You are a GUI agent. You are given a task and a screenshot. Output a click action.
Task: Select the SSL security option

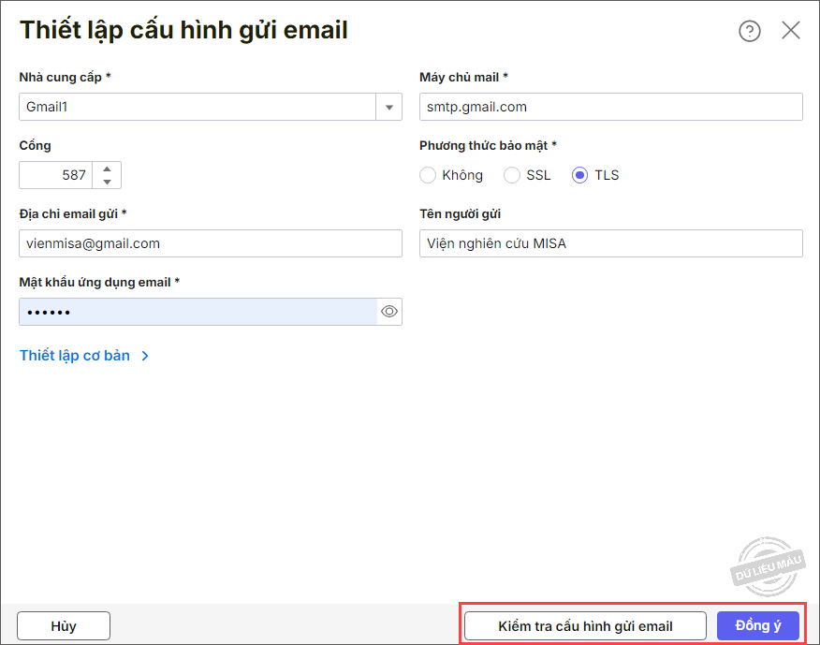point(512,175)
